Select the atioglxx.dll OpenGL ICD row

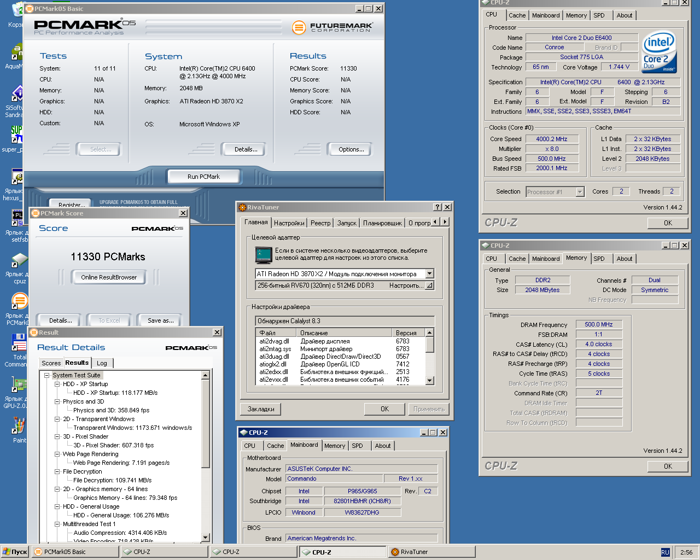point(340,364)
